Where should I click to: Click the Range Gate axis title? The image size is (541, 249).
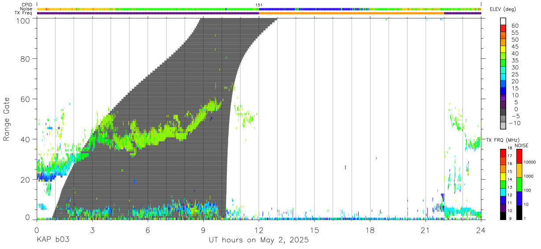[7, 119]
